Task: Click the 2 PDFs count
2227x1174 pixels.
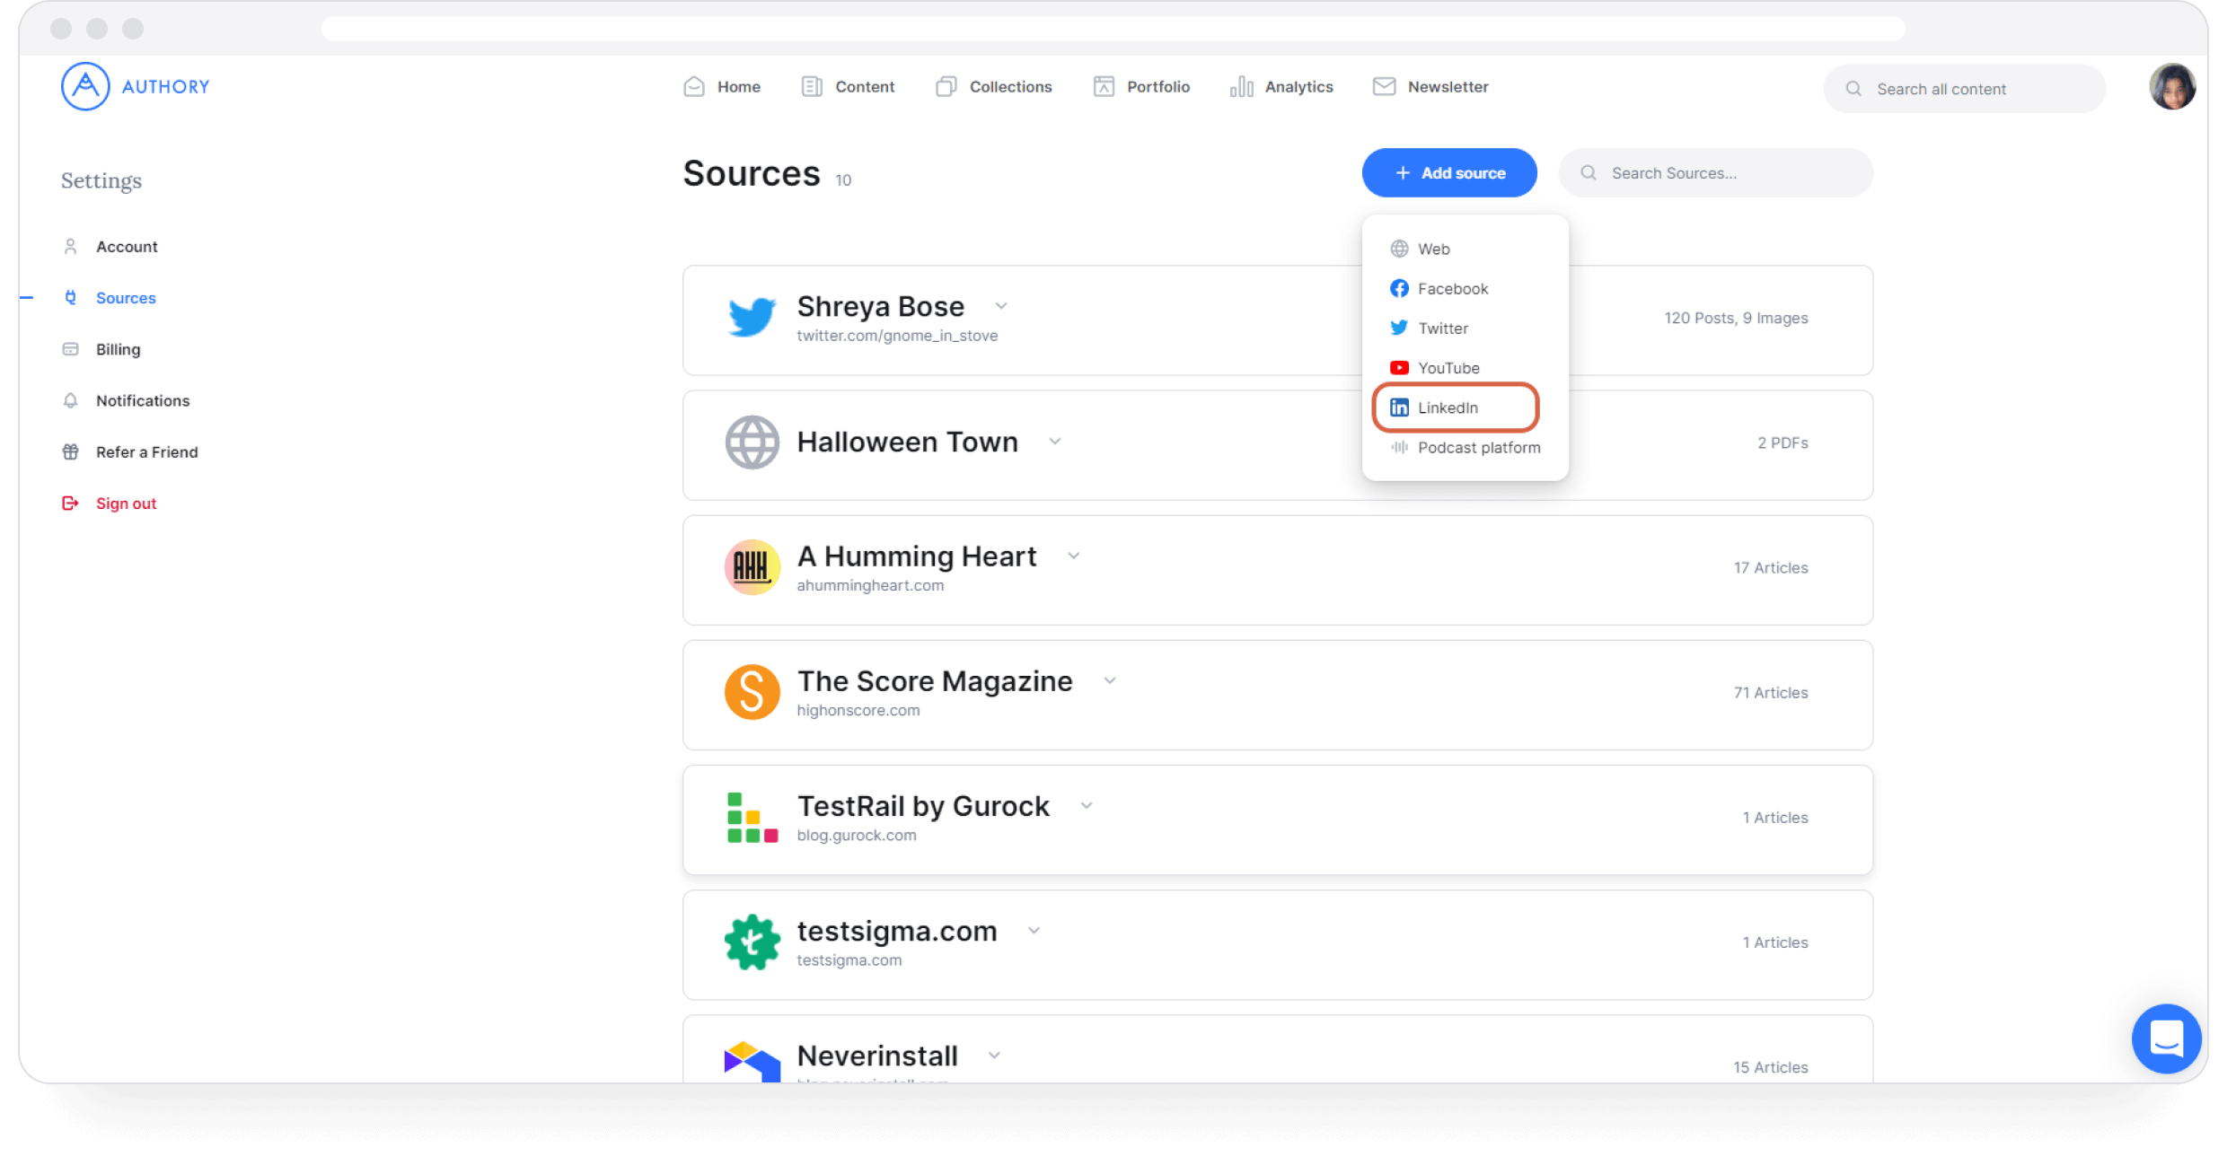Action: pyautogui.click(x=1782, y=442)
